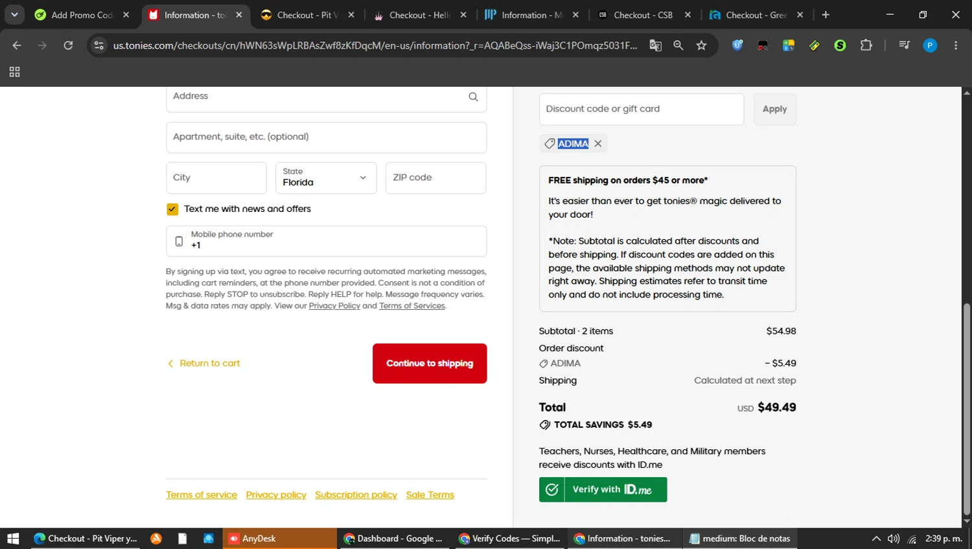This screenshot has height=549, width=972.
Task: Open AnyDesk from the taskbar
Action: pyautogui.click(x=280, y=539)
